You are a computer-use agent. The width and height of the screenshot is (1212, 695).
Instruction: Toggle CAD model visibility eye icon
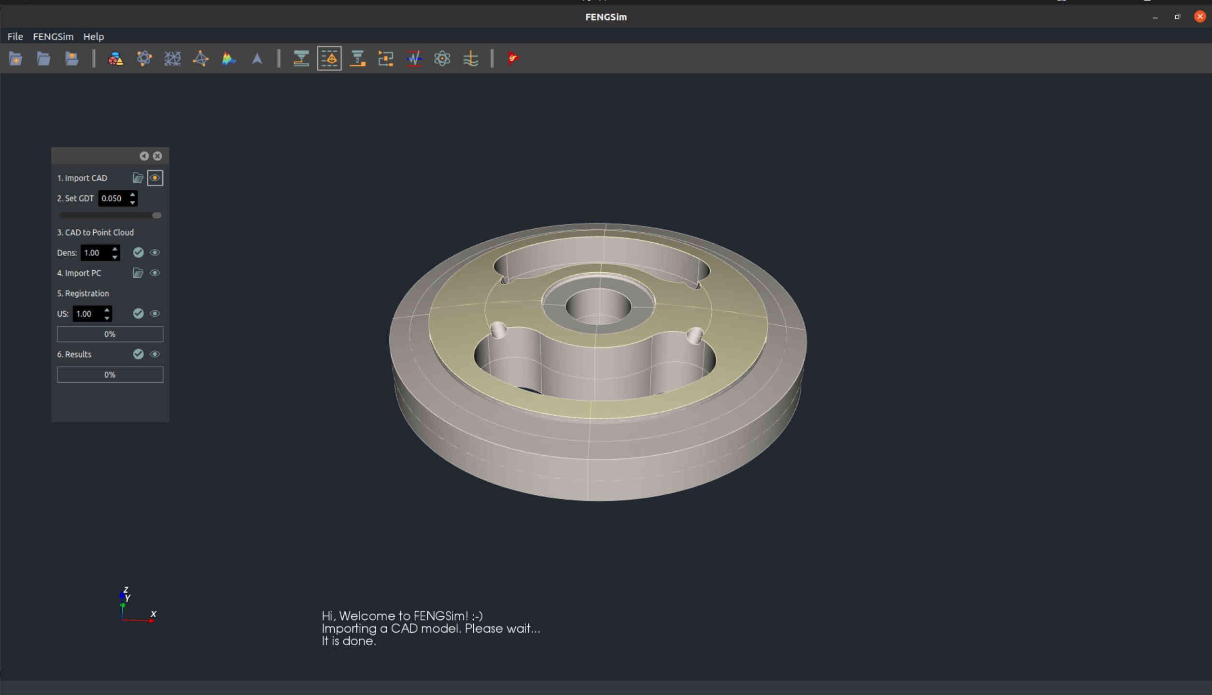[155, 178]
